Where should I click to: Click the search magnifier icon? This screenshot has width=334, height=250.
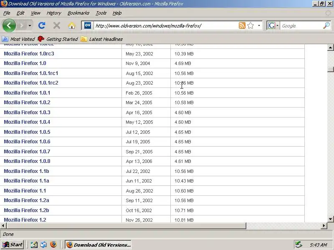click(326, 26)
